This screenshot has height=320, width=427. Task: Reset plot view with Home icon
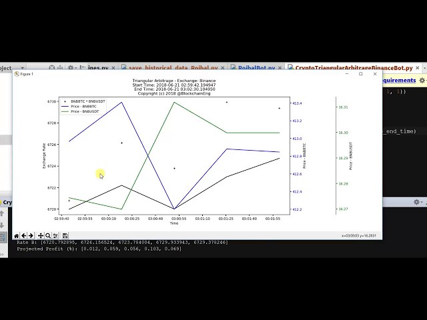click(17, 235)
